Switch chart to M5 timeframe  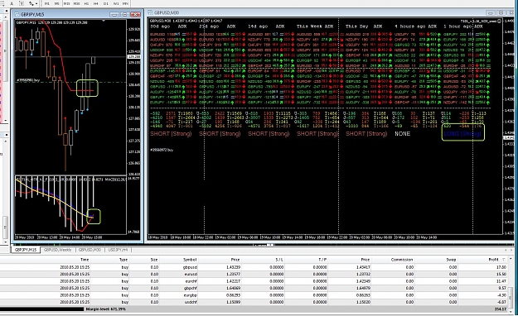pos(57,3)
